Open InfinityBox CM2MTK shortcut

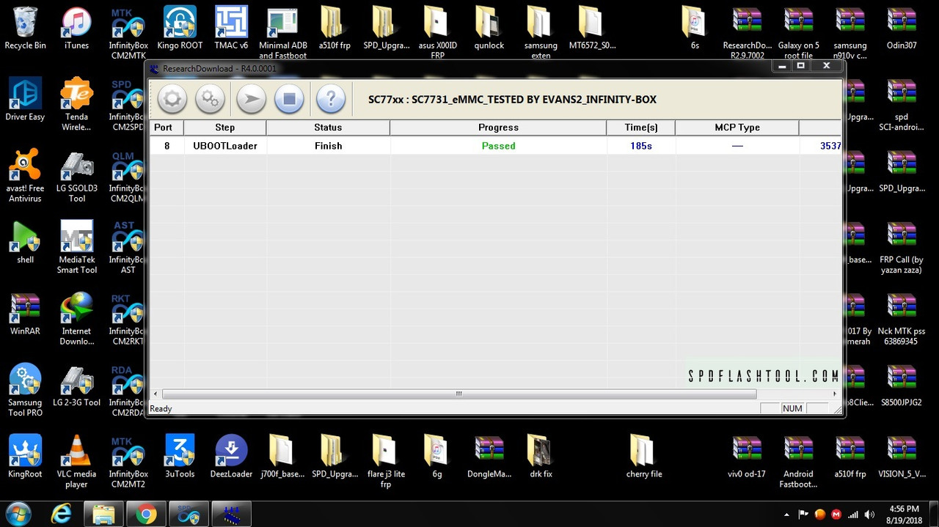tap(128, 33)
